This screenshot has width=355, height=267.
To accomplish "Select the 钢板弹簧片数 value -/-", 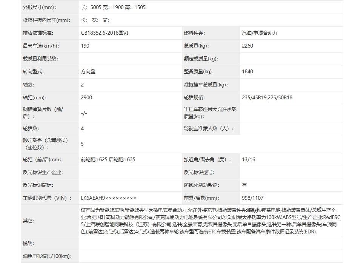I will click(x=84, y=112).
